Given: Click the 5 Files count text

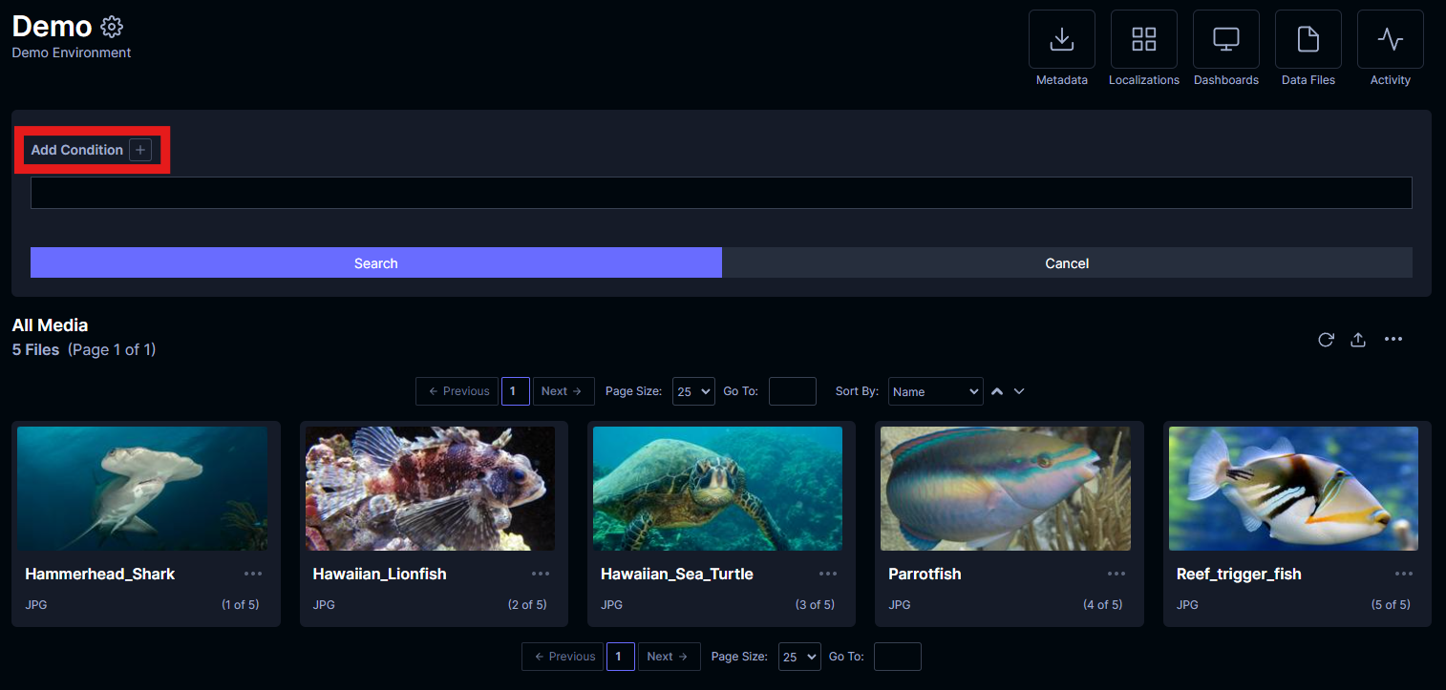Looking at the screenshot, I should [35, 350].
